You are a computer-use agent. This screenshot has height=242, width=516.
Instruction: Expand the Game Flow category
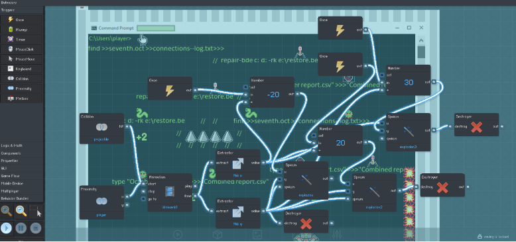coord(21,176)
